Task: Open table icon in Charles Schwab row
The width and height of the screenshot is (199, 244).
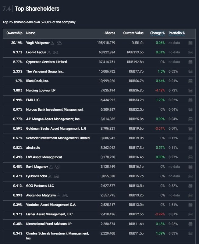Action: [190, 233]
